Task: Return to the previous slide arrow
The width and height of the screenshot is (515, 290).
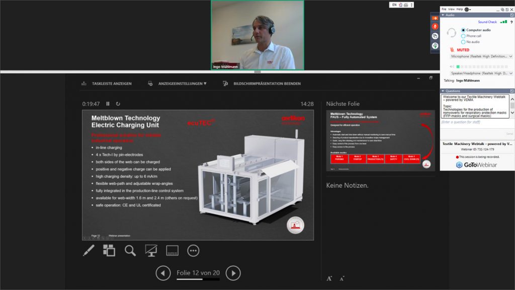Action: point(163,273)
